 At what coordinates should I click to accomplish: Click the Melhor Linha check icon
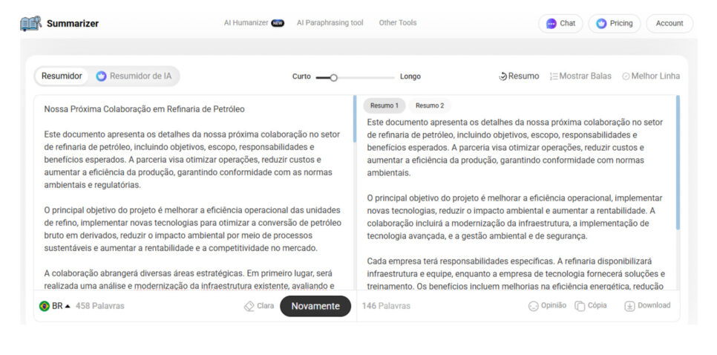pos(626,76)
